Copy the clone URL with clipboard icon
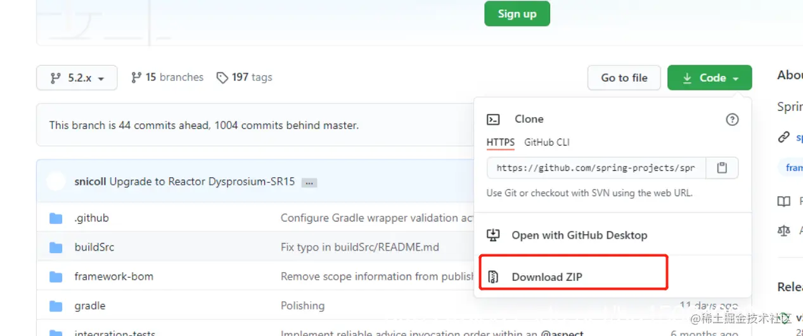This screenshot has width=803, height=336. (x=722, y=168)
